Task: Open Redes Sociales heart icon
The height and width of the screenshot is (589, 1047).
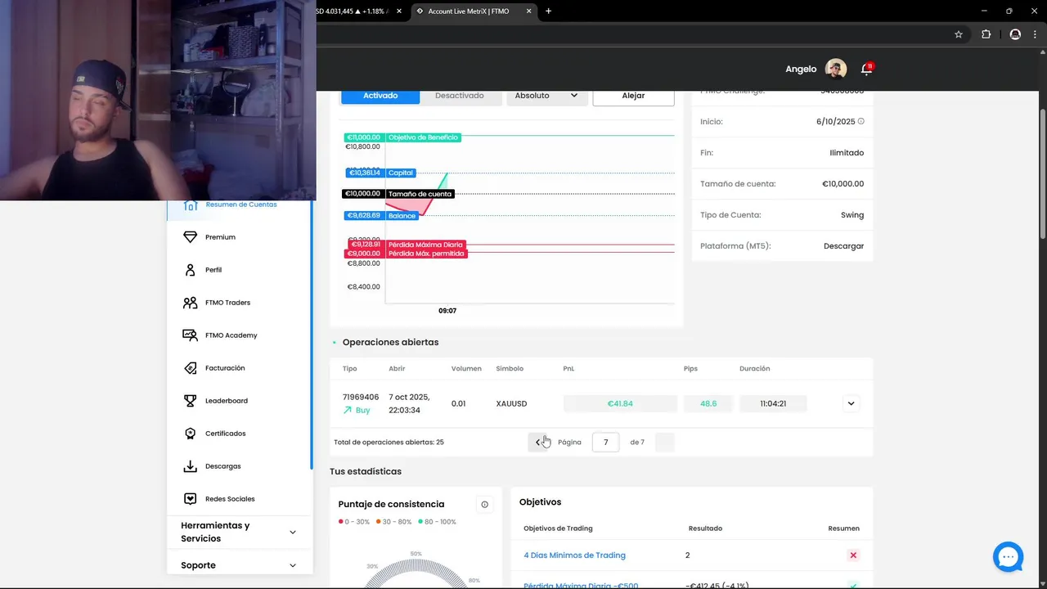Action: 190,499
